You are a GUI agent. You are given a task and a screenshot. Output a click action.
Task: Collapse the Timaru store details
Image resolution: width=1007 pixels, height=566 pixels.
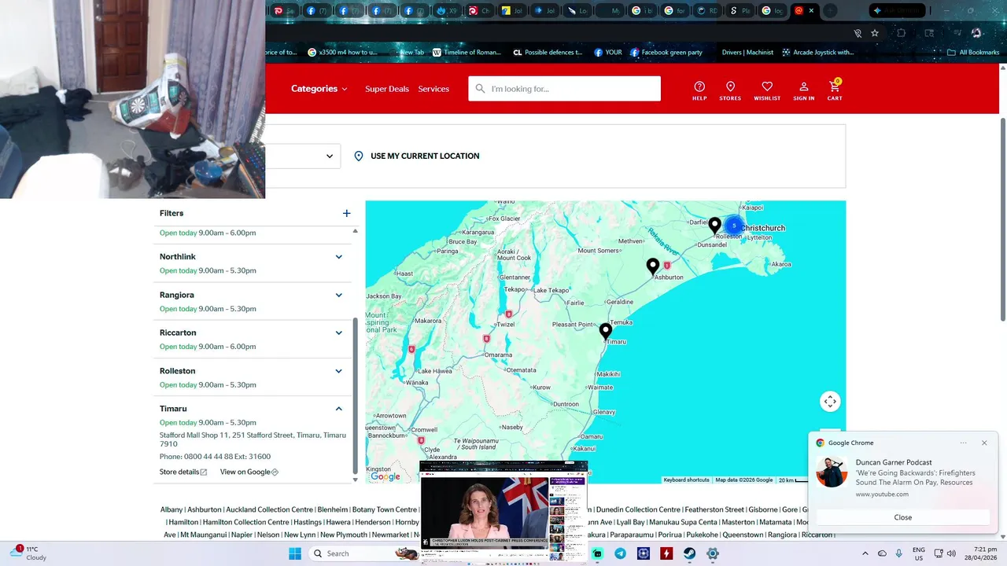pos(339,409)
